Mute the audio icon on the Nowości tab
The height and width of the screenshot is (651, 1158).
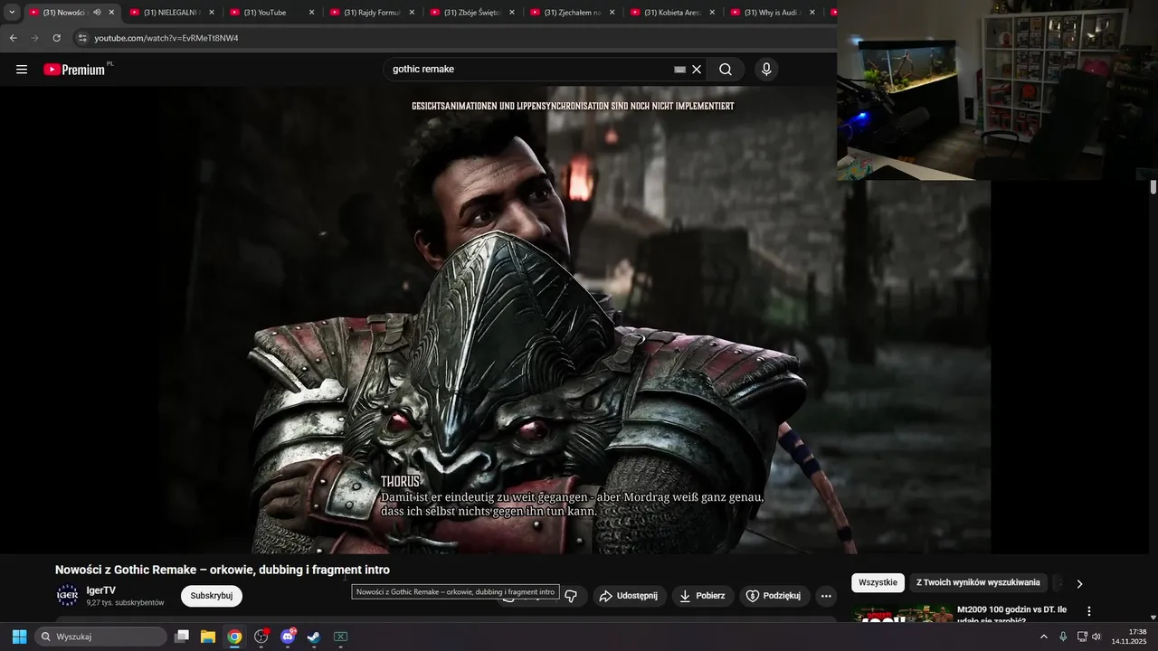pyautogui.click(x=97, y=13)
